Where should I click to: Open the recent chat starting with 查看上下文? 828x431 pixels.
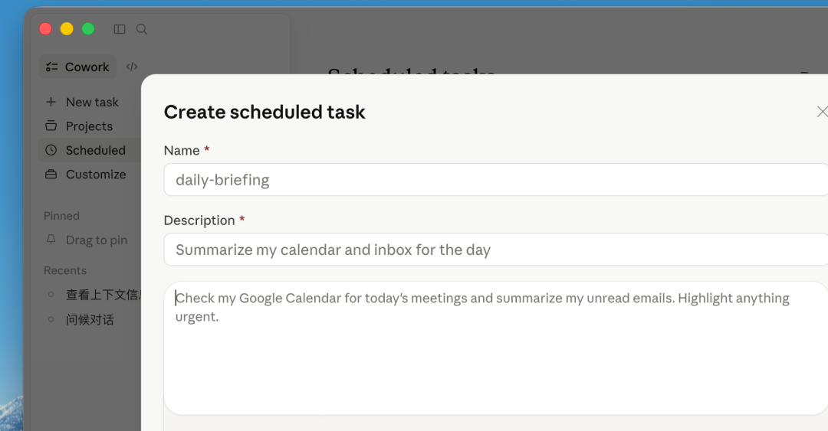tap(101, 295)
